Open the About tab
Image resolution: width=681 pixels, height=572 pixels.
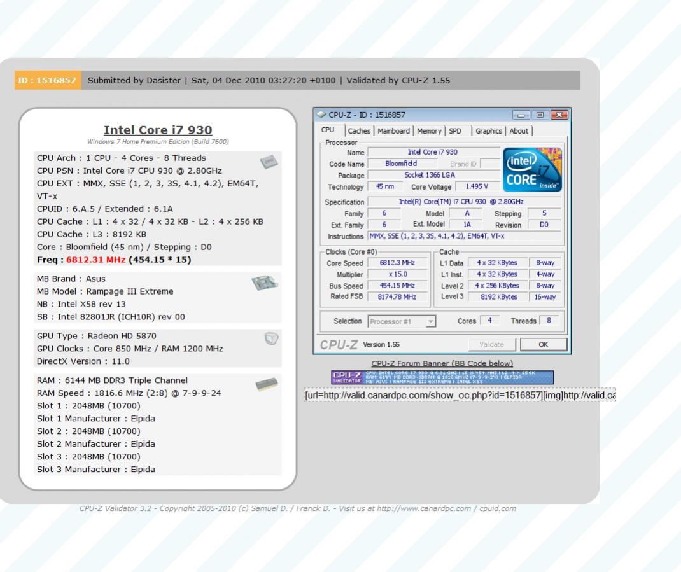[x=519, y=130]
